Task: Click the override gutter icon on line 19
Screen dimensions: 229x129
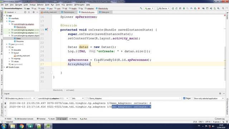Action: pos(46,30)
